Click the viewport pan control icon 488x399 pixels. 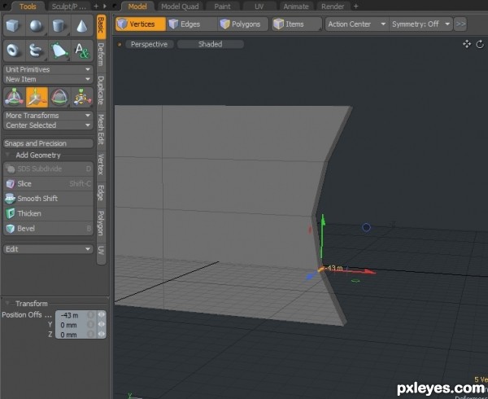point(467,44)
